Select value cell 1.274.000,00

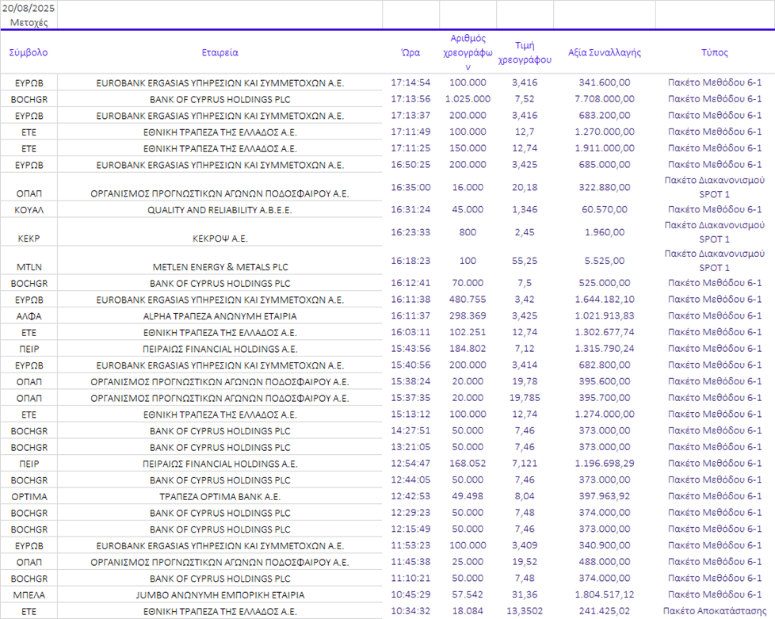tap(605, 414)
